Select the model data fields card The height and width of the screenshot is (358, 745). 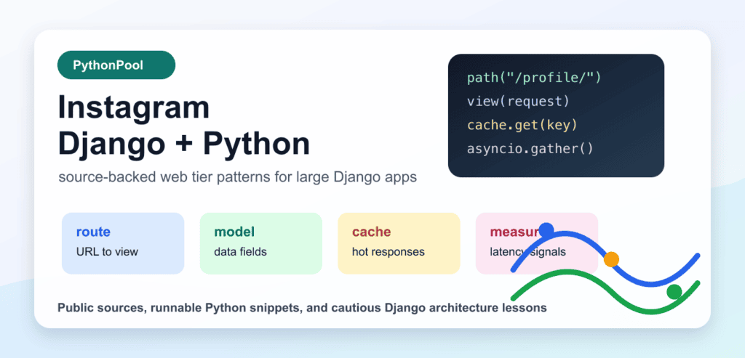pyautogui.click(x=261, y=243)
